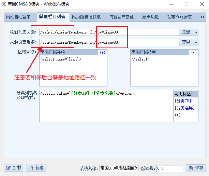Expand 变量 dropdown arrow for 刷新列表页面
The height and width of the screenshot is (176, 209).
(196, 32)
